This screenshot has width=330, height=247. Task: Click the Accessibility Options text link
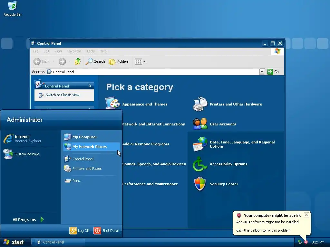click(228, 164)
